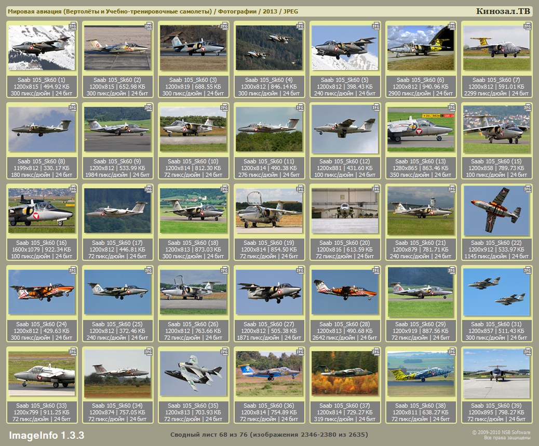The image size is (539, 446).
Task: Click the JPG badge on Saab 105_Sk60 (10)
Action: (x=224, y=107)
